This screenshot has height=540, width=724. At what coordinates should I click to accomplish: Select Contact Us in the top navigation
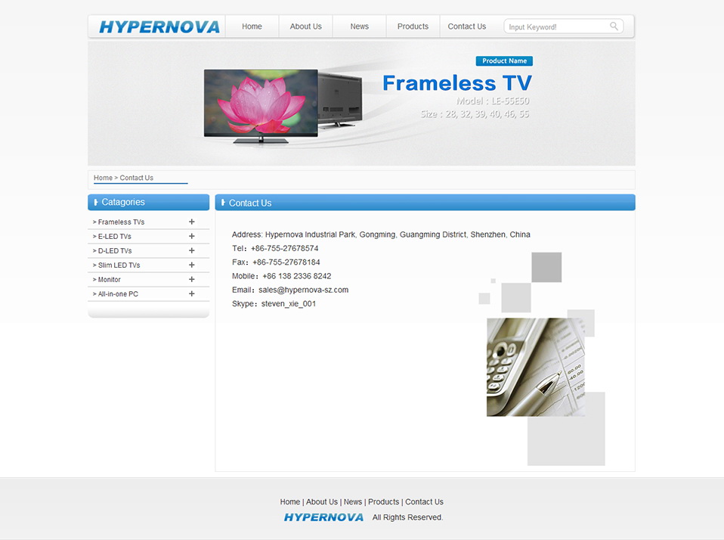tap(467, 26)
